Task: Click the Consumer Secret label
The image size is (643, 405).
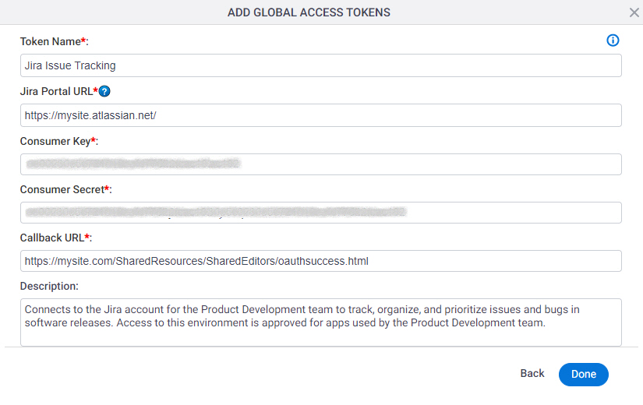Action: [x=65, y=189]
